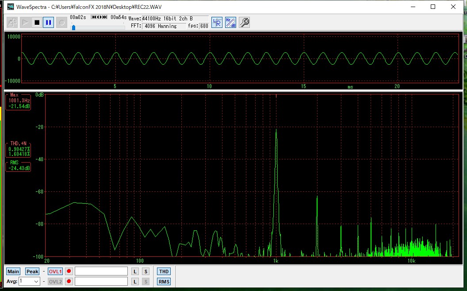Toggle the OVL1 overlay display
The image size is (467, 291).
(x=55, y=272)
